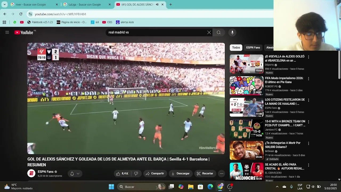Open Los Citizens Festejaron video thumbnail
The width and height of the screenshot is (341, 192).
pyautogui.click(x=246, y=107)
